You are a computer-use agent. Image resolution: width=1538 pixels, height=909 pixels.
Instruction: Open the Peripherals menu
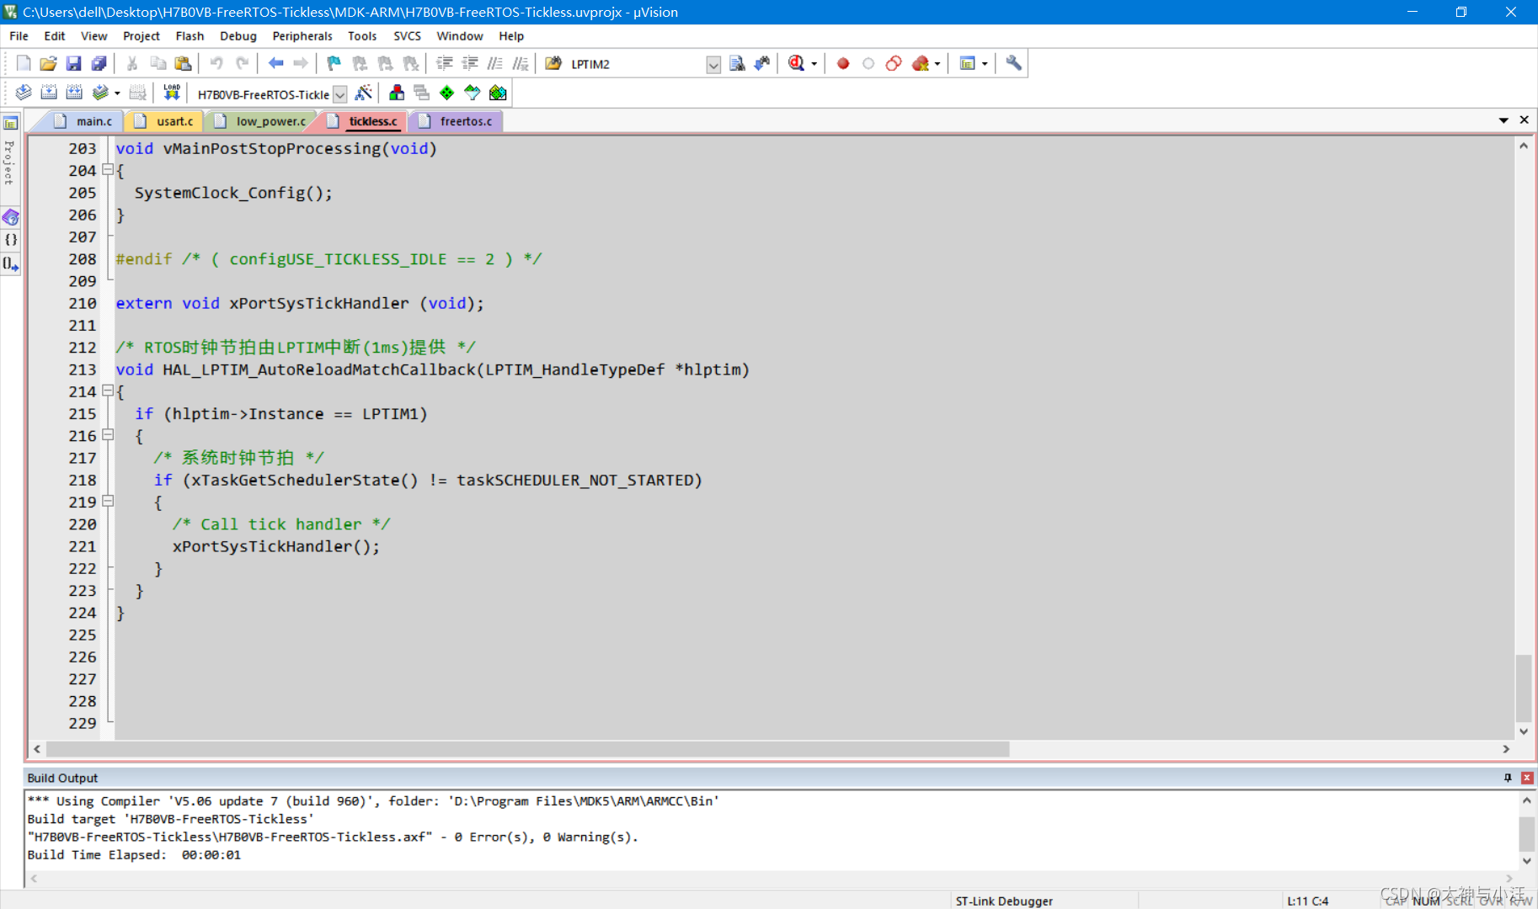click(x=302, y=35)
